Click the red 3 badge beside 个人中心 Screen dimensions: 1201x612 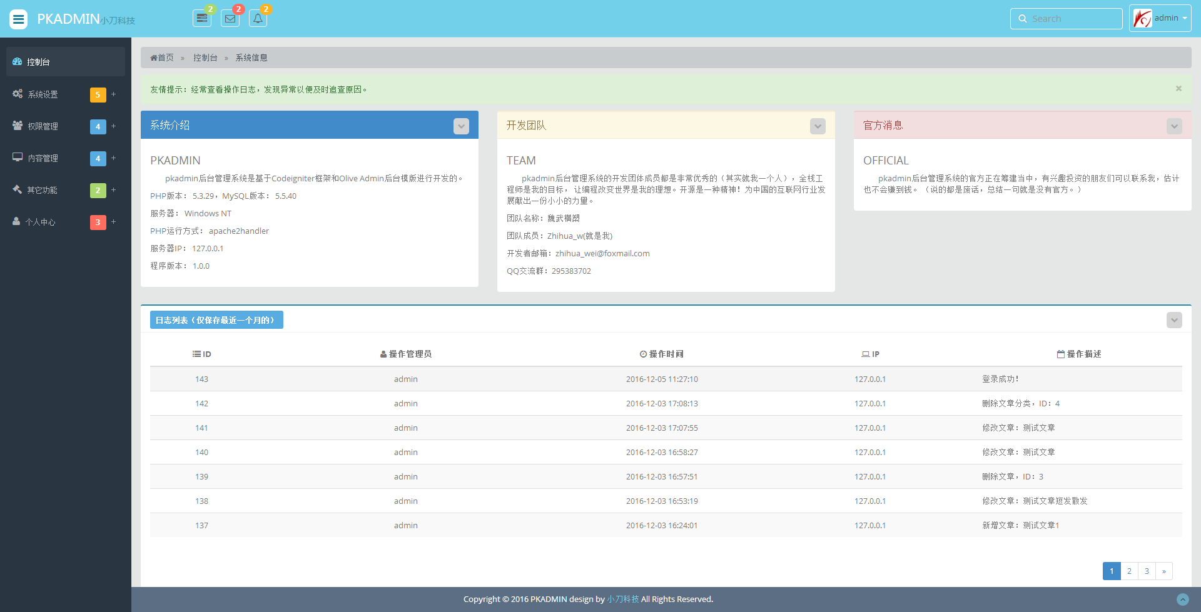[98, 222]
